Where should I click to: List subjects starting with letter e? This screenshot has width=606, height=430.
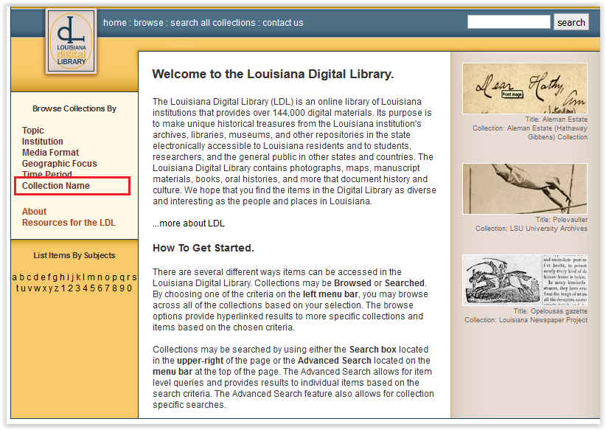coord(43,277)
